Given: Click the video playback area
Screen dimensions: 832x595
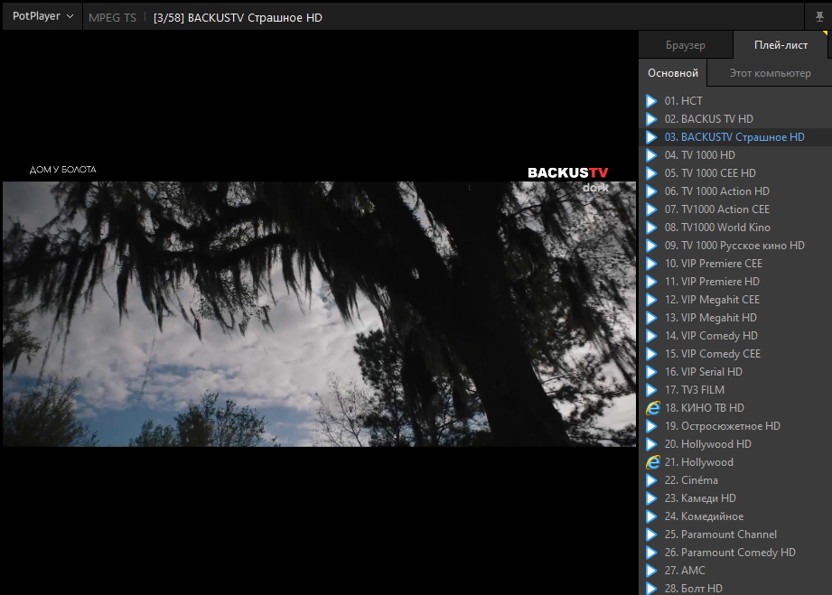Looking at the screenshot, I should (320, 313).
